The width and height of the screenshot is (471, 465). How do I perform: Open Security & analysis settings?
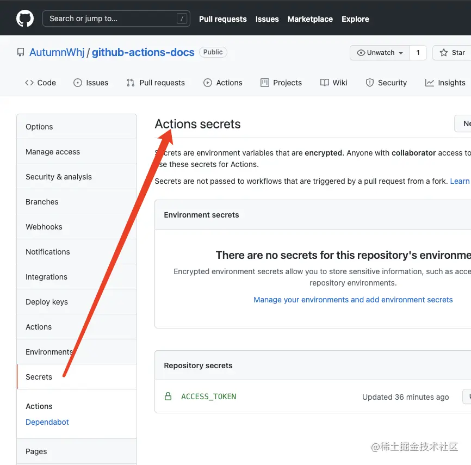77,177
